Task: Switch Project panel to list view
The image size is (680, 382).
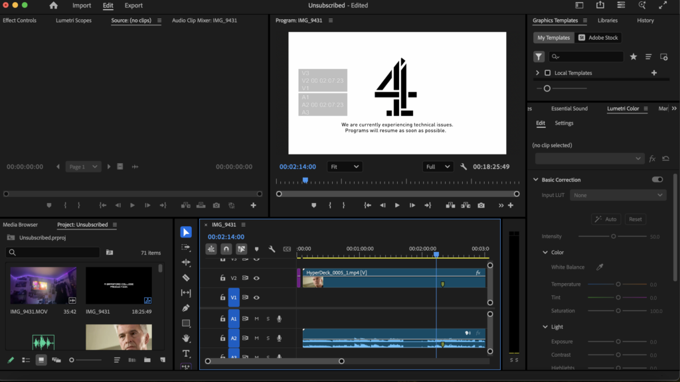Action: click(x=26, y=360)
